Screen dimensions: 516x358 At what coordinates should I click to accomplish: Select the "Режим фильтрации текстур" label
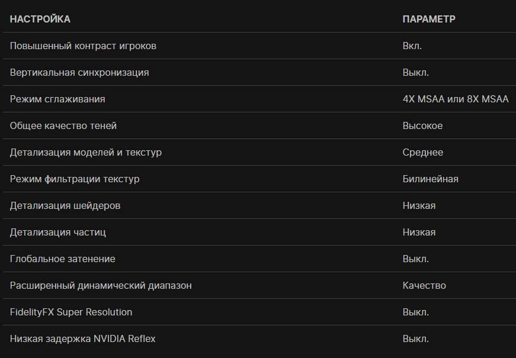75,179
